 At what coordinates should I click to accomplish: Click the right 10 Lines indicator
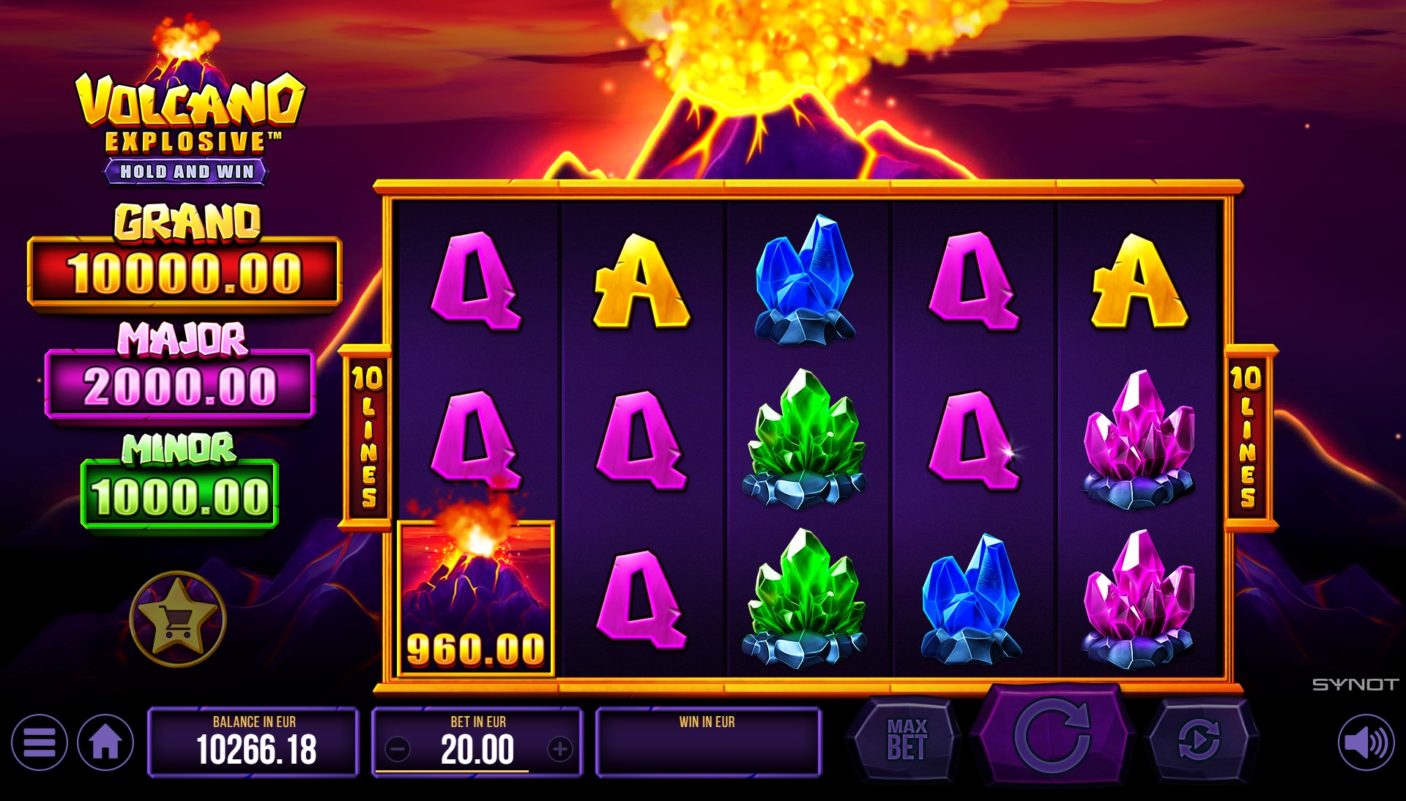(1247, 437)
